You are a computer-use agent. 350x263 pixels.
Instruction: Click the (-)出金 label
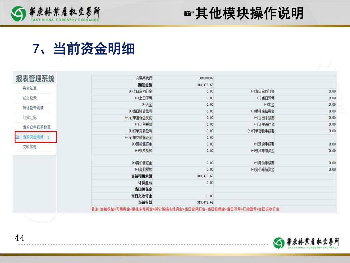pos(269,105)
